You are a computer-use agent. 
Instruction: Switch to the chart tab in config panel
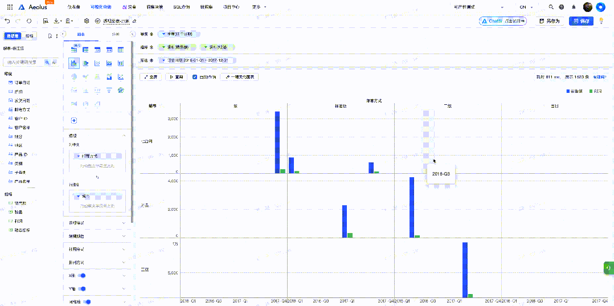(81, 35)
